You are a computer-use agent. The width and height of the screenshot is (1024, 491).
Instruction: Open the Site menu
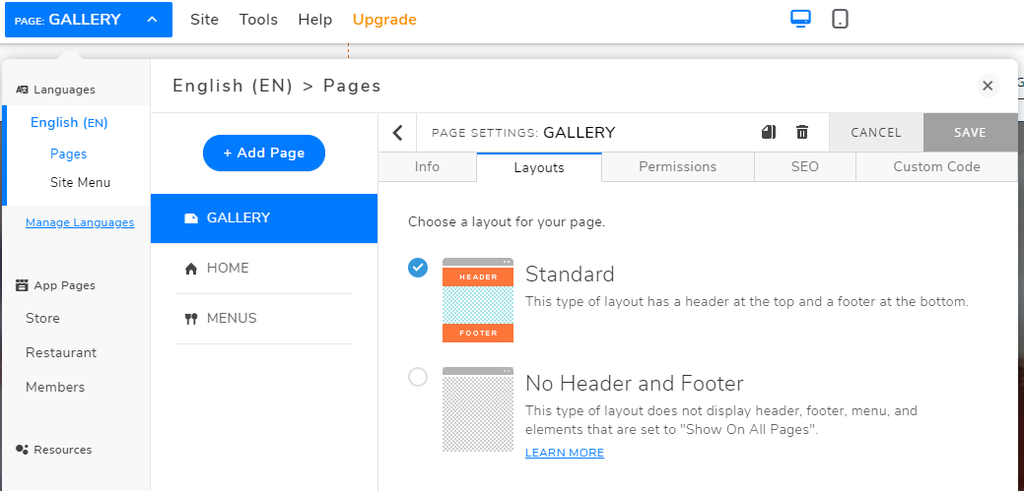pos(205,20)
